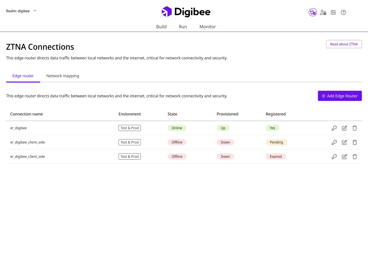The image size is (368, 261).
Task: Click the ZTNA Connections page heading
Action: (40, 47)
